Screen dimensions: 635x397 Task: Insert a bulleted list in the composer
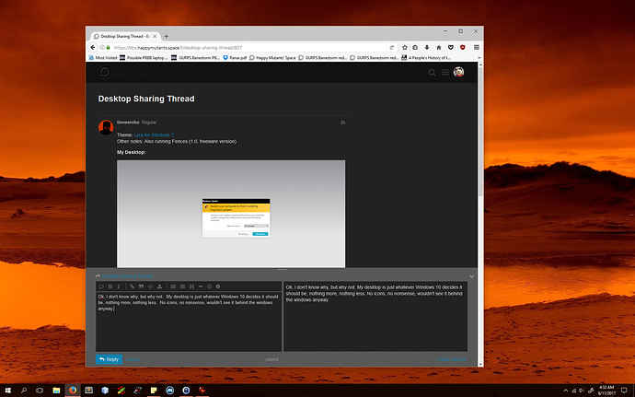pos(173,286)
